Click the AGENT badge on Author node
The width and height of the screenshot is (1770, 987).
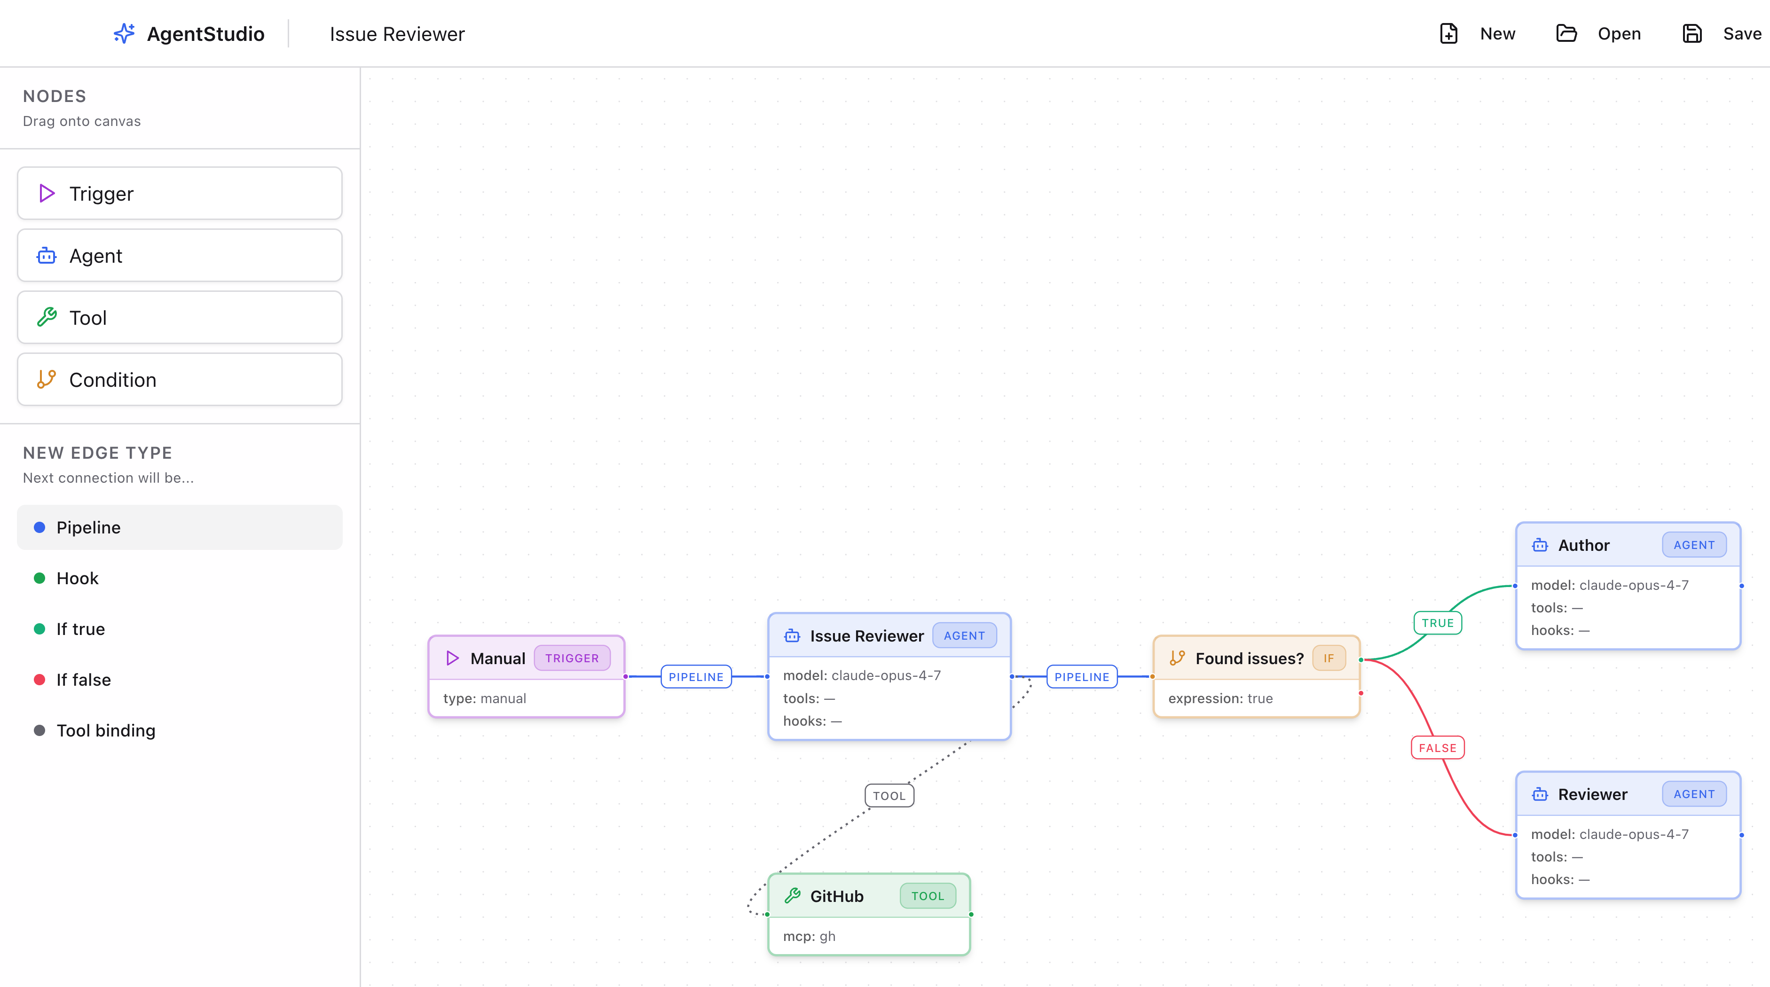[1694, 545]
